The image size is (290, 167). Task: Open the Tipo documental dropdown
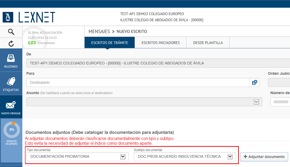(123, 157)
